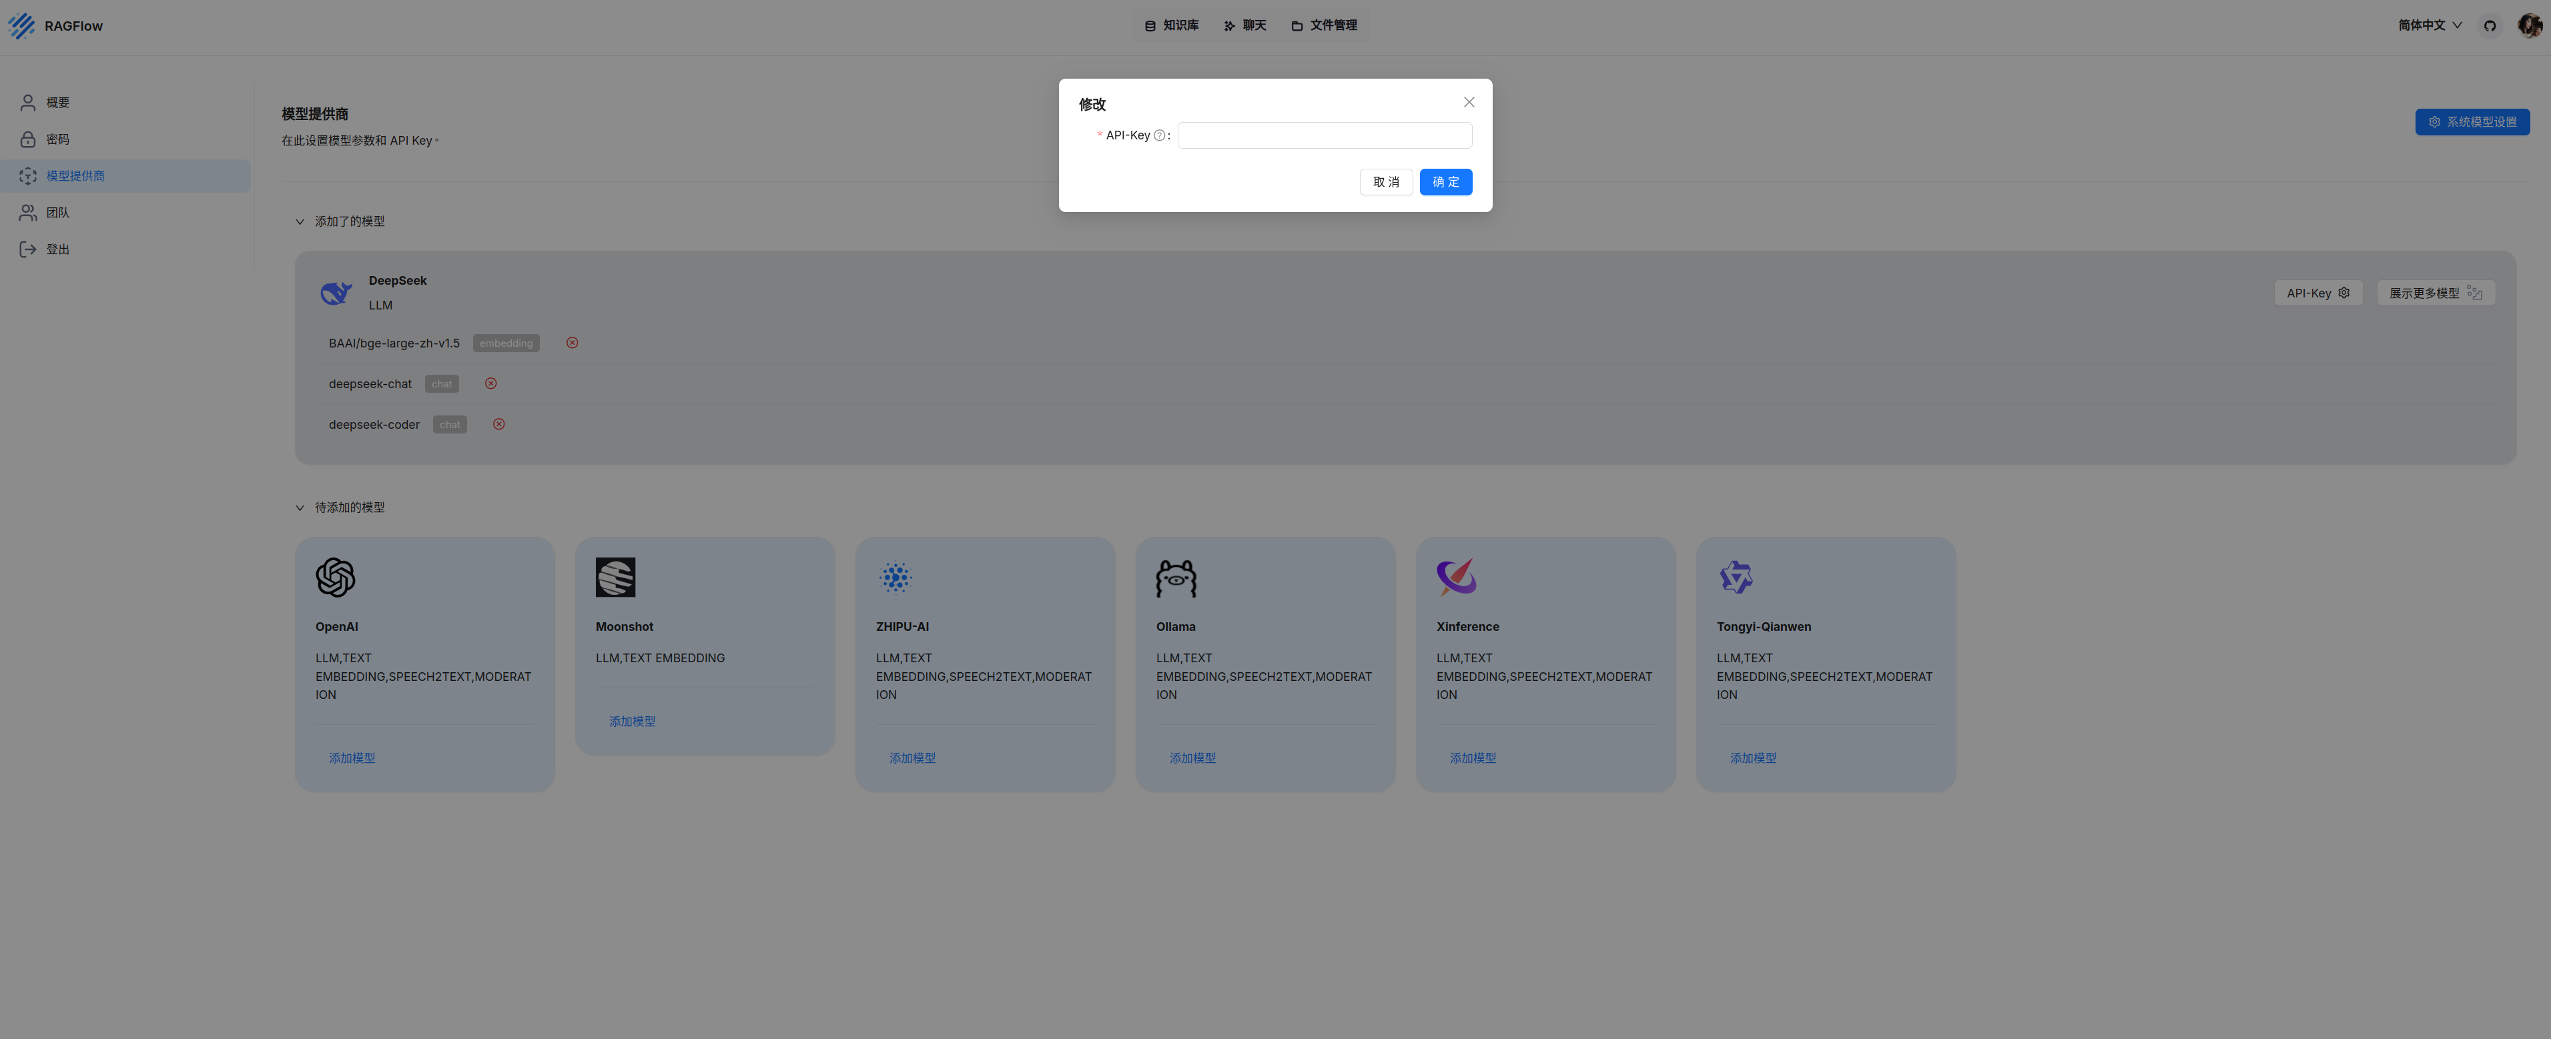Open the 团队 section in sidebar

[57, 212]
